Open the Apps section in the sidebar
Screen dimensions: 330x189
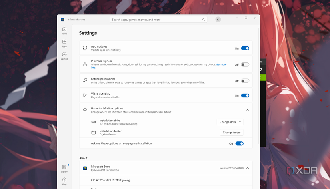click(x=64, y=43)
